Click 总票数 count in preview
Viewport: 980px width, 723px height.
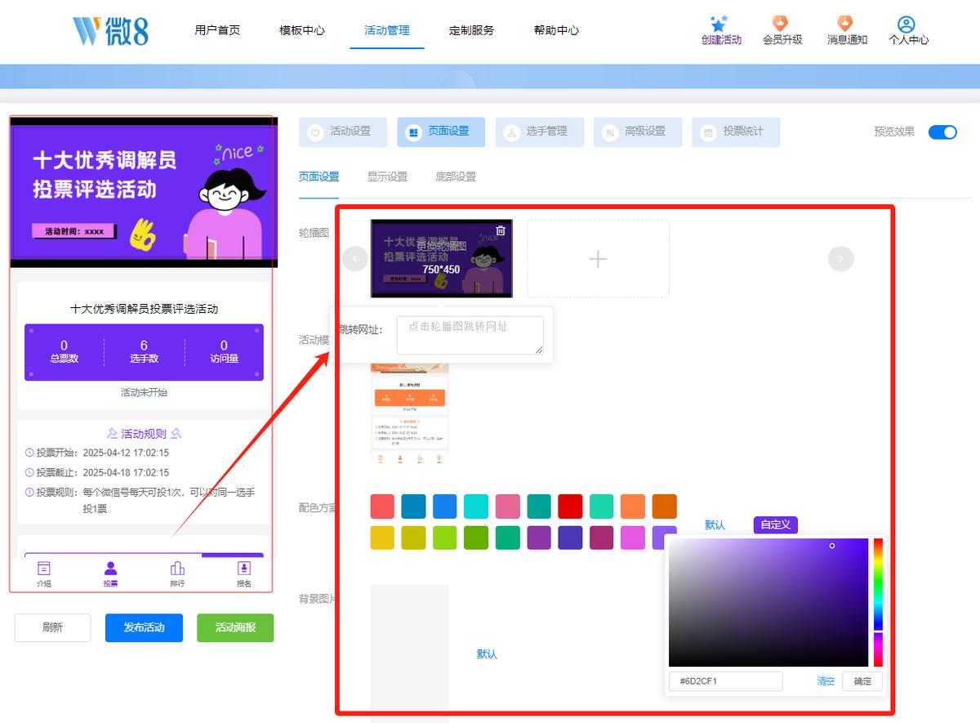pyautogui.click(x=64, y=351)
